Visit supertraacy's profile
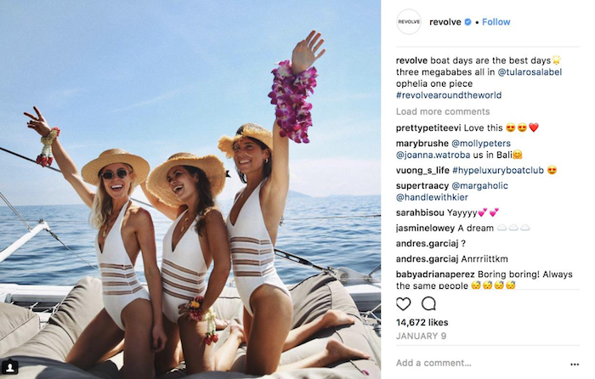This screenshot has height=379, width=595. tap(422, 185)
